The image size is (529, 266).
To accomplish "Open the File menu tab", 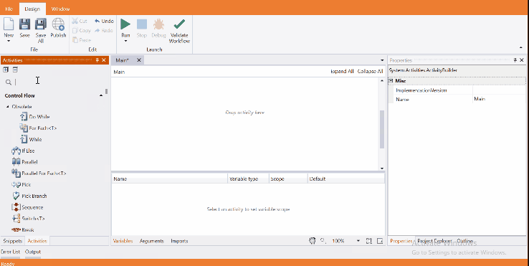I will [9, 9].
